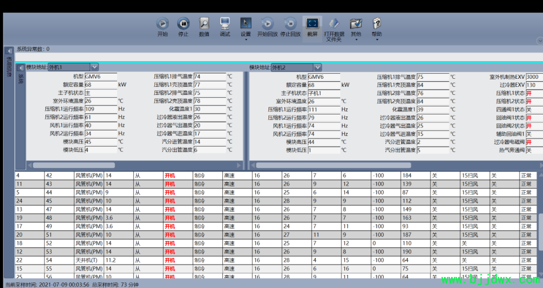Click the 开始回放 playback icon
The width and height of the screenshot is (543, 288).
point(267,24)
